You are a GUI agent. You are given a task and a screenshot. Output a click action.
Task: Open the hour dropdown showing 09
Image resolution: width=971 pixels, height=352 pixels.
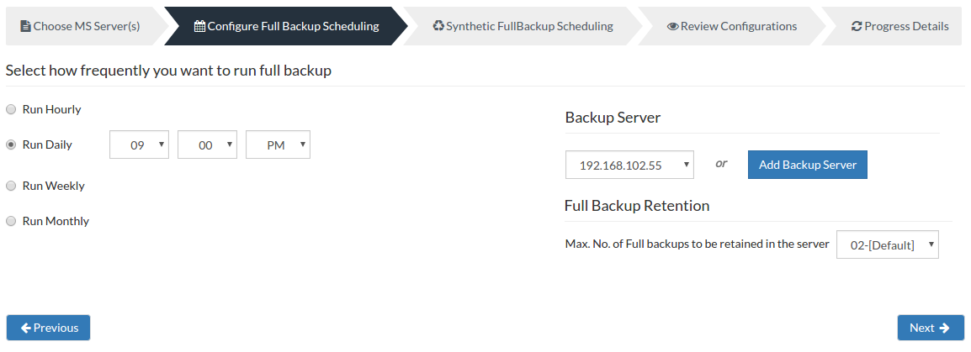(140, 144)
